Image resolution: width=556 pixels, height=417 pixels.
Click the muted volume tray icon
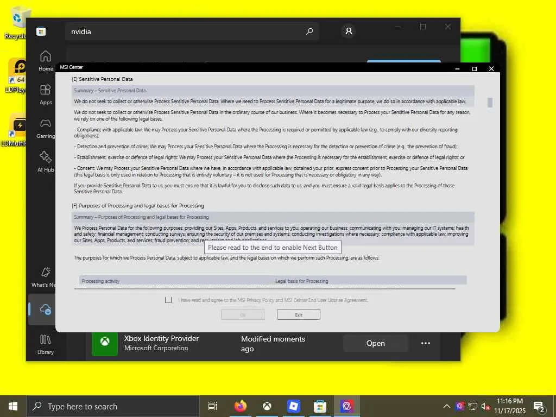pos(485,406)
